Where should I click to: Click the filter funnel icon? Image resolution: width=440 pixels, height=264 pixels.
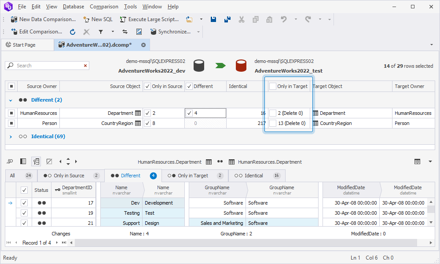pyautogui.click(x=101, y=32)
